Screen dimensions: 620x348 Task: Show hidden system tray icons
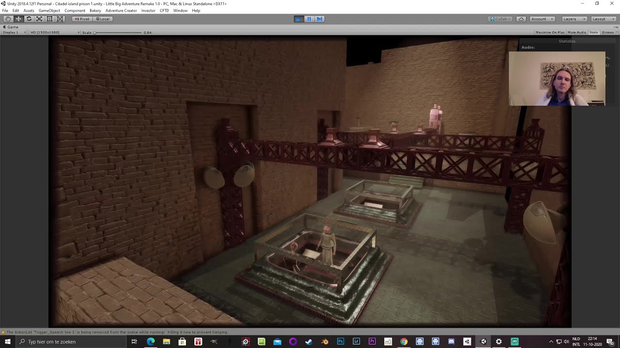tap(551, 342)
